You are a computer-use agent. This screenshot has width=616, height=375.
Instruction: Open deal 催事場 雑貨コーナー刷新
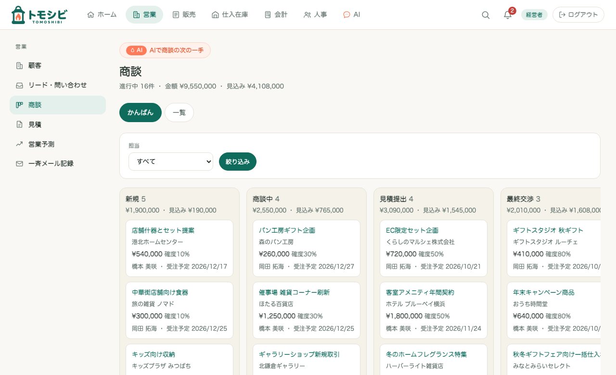[294, 292]
